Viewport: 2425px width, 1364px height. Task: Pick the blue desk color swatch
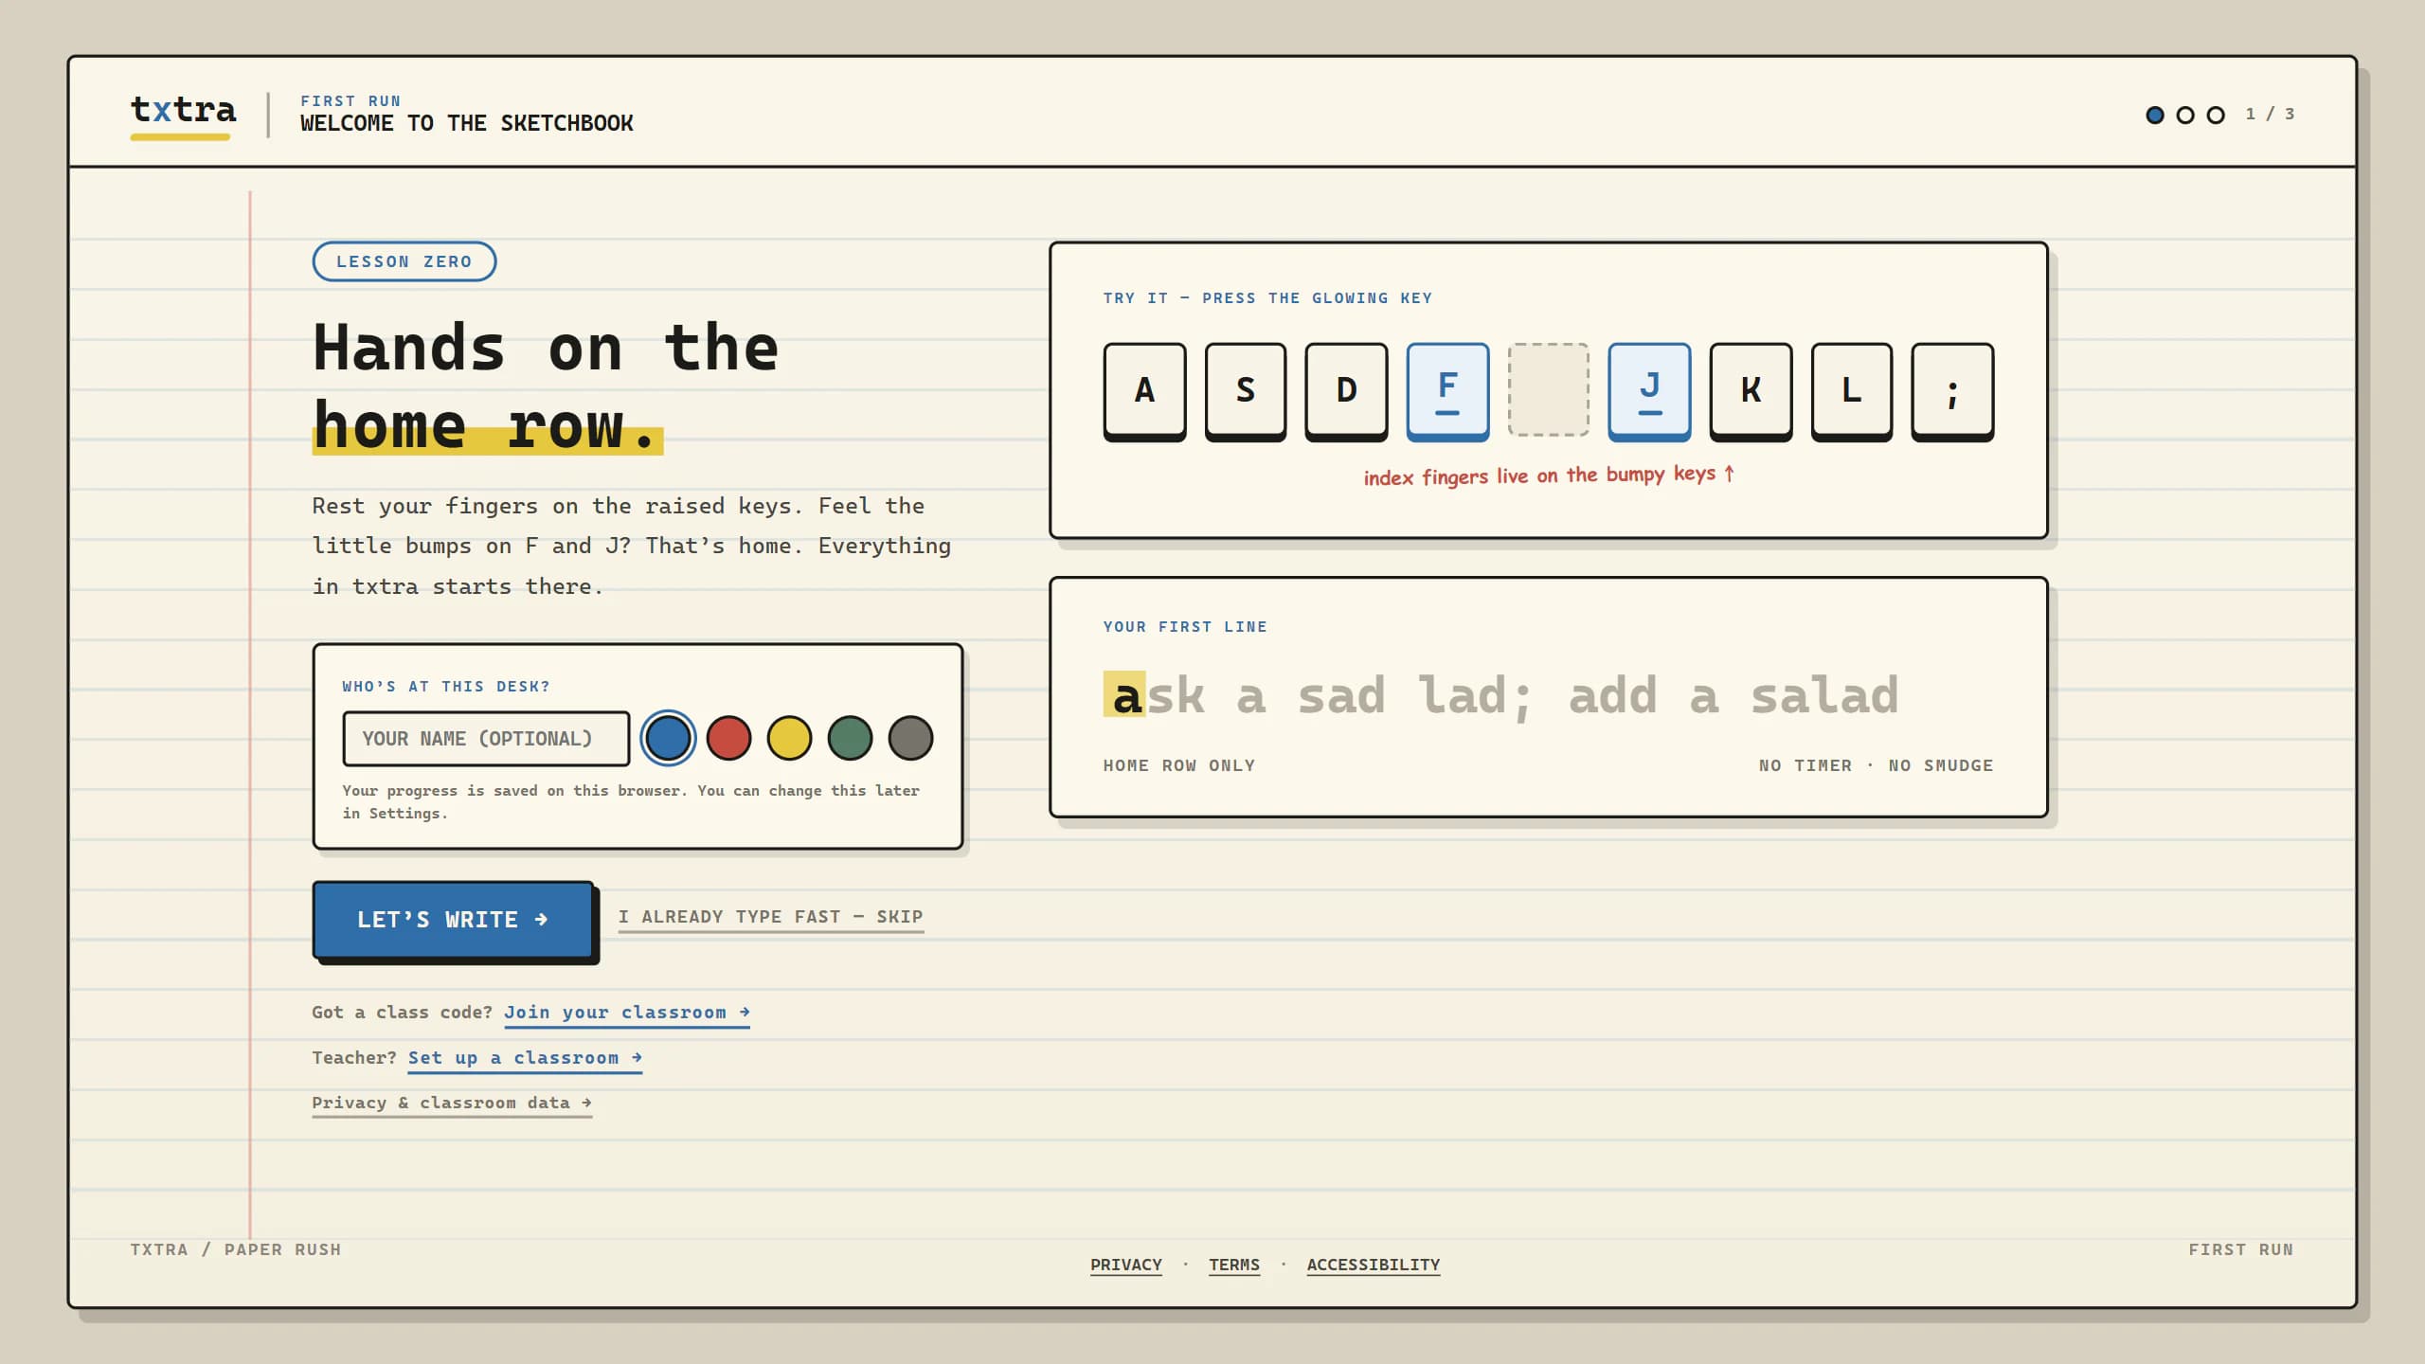point(668,739)
